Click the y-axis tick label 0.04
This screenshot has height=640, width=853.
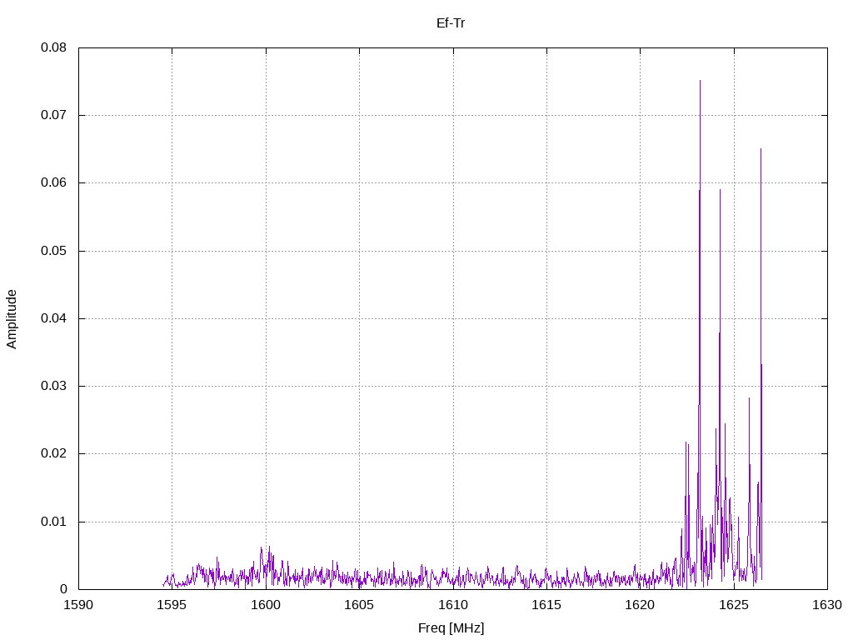click(x=53, y=317)
